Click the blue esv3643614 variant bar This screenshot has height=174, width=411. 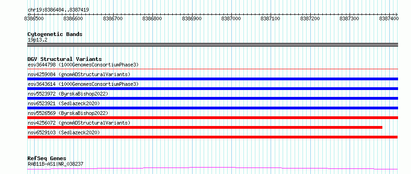[212, 89]
